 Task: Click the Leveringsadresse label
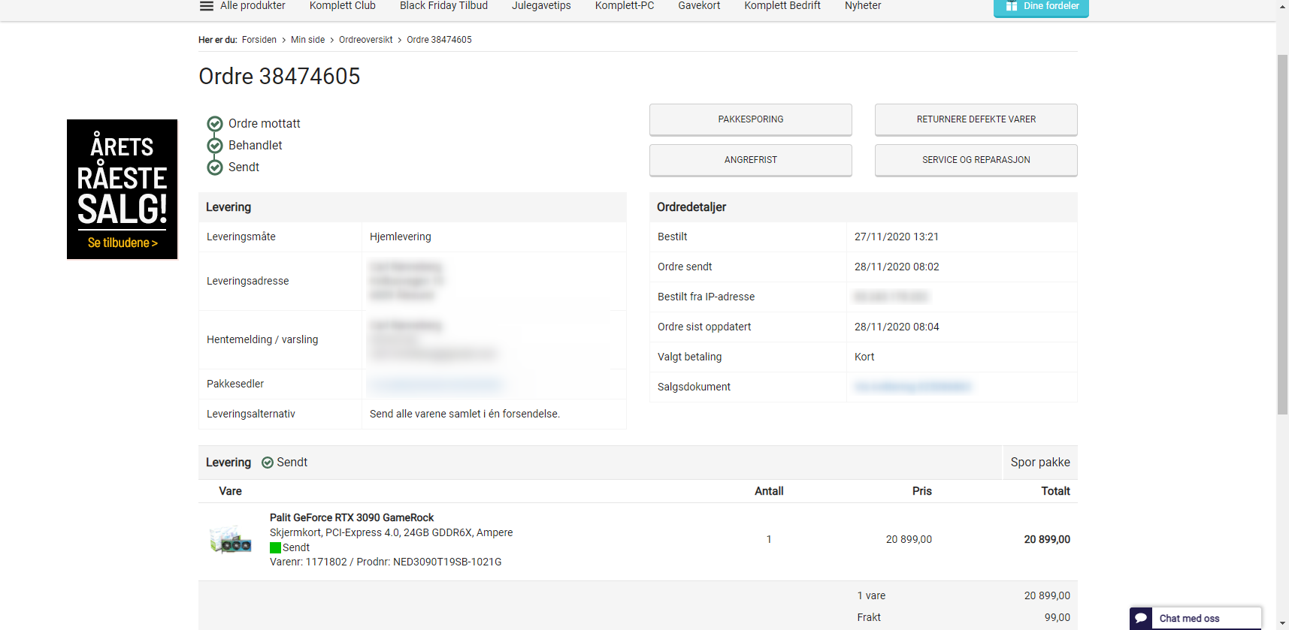pyautogui.click(x=248, y=281)
